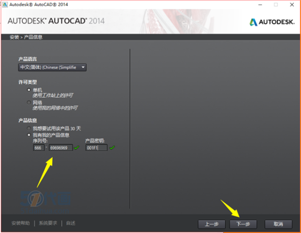Choose the 30-day trial option
Screen dimensions: 301x233
[29, 128]
